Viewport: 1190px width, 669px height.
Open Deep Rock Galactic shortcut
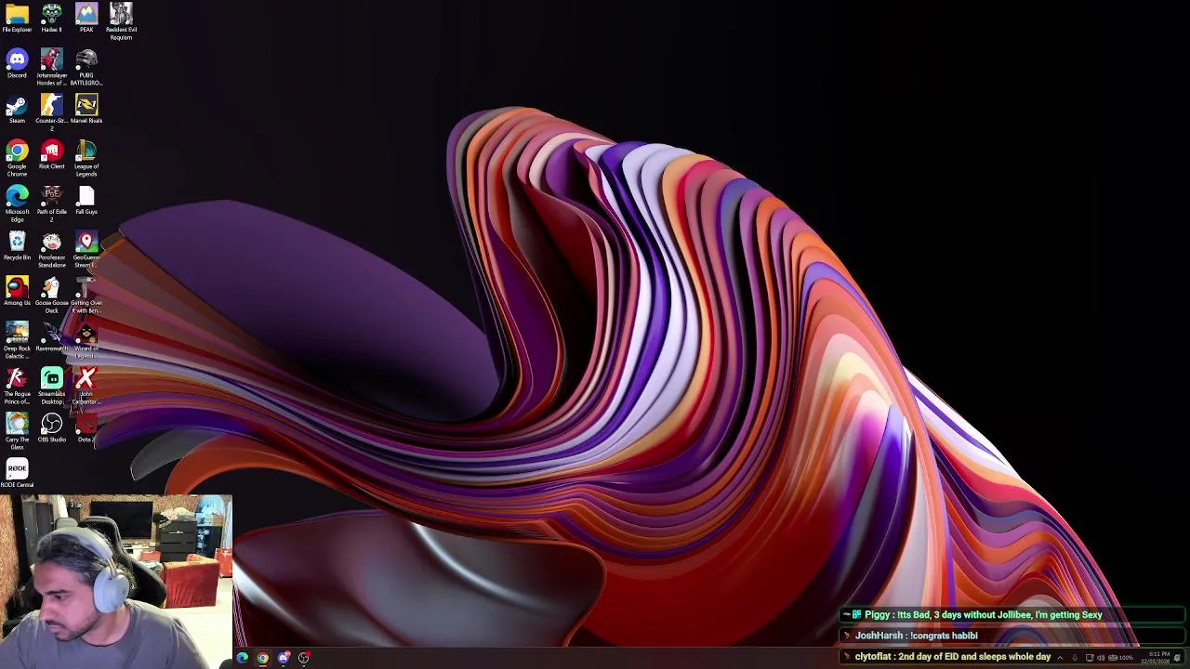tap(17, 340)
